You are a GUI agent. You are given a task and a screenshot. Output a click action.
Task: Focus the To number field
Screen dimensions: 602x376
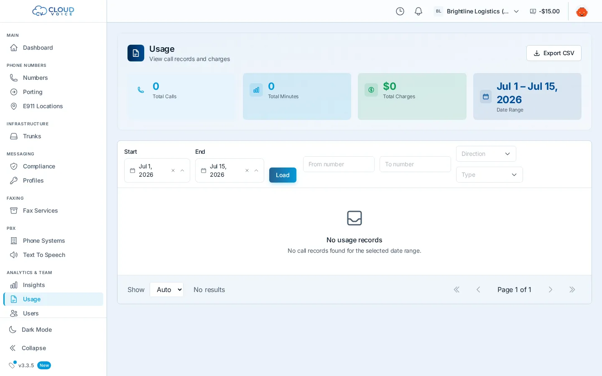pos(415,164)
